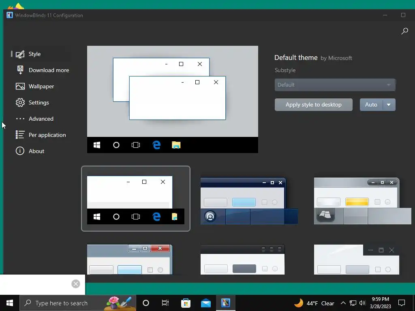This screenshot has height=311, width=415.
Task: Show hidden system tray icons
Action: tap(343, 303)
